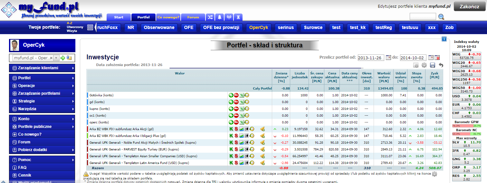Switch to Obserwowane portfolio
Viewport: 487px width, 183px height.
[x=159, y=27]
